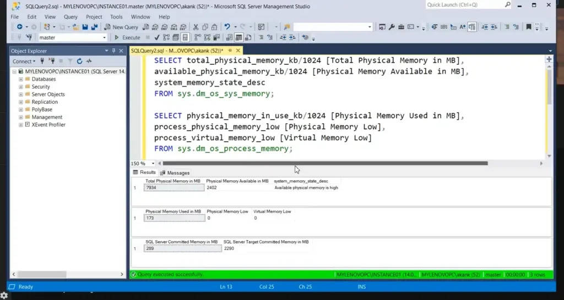Open the Connect dropdown in Object Explorer
The image size is (564, 300).
tap(24, 62)
